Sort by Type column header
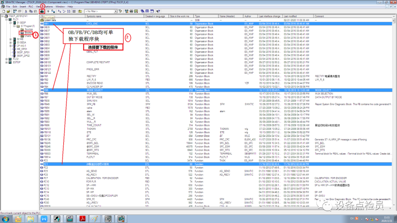Viewport: 397px width, 223px height. point(206,16)
